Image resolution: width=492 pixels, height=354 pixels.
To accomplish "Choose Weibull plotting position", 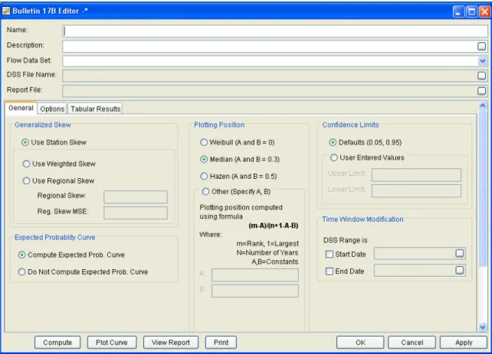I will click(238, 142).
